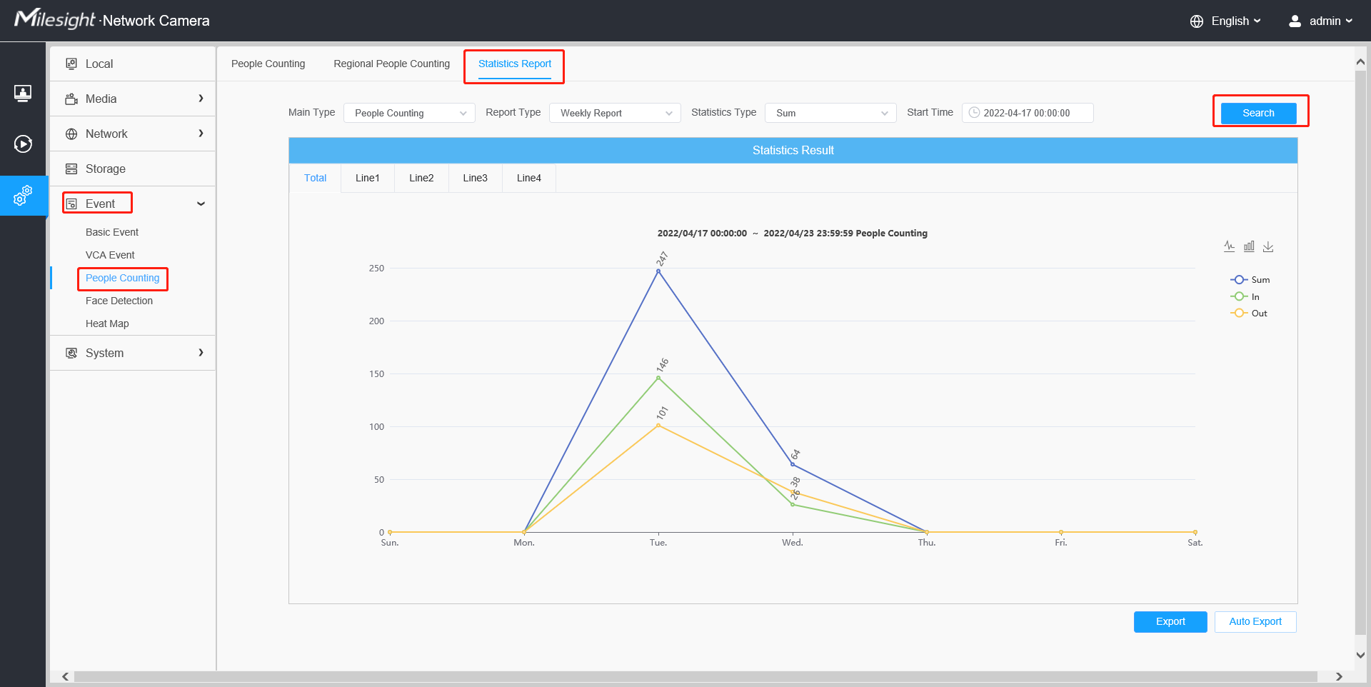The image size is (1371, 687).
Task: Collapse the Event menu chevron
Action: [x=201, y=204]
